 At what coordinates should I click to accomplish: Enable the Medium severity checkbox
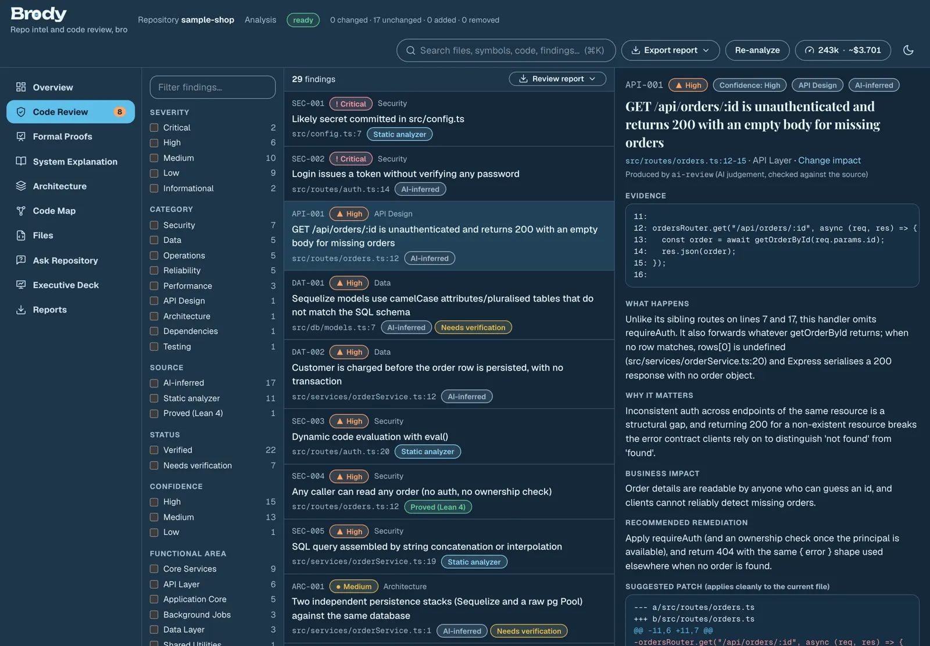pos(154,158)
